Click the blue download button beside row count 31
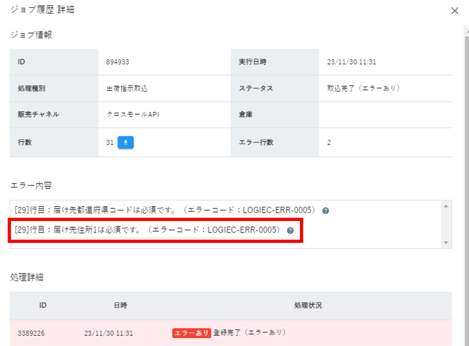 click(125, 142)
